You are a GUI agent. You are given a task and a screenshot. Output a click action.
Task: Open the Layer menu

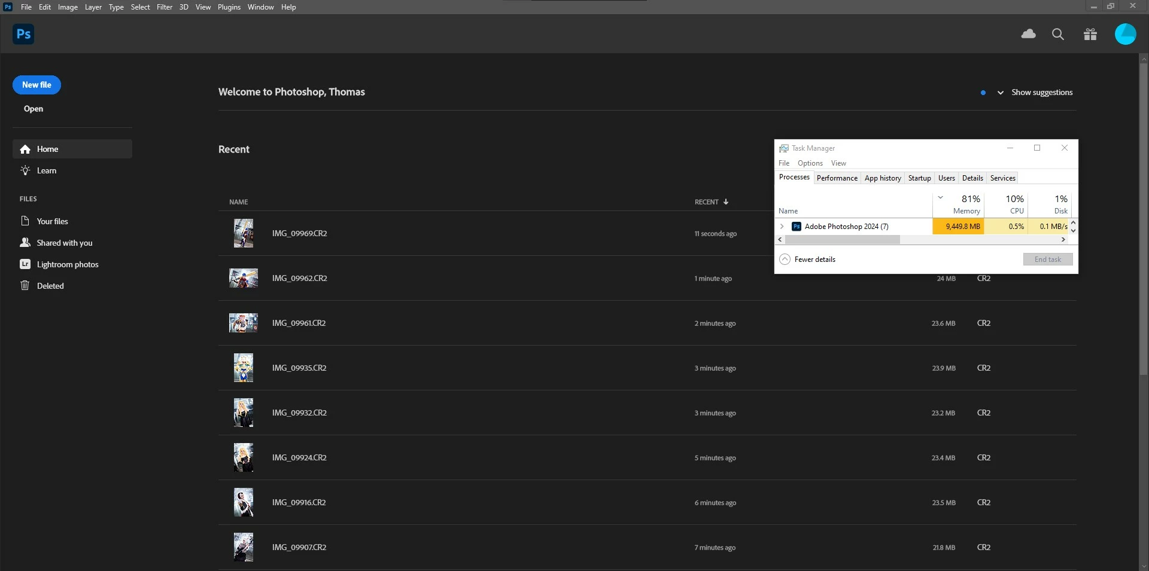[x=93, y=7]
